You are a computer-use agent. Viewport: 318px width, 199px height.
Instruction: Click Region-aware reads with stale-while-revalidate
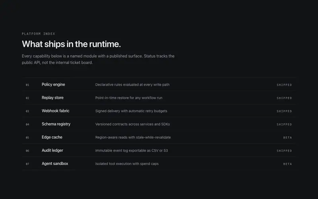[x=133, y=137]
